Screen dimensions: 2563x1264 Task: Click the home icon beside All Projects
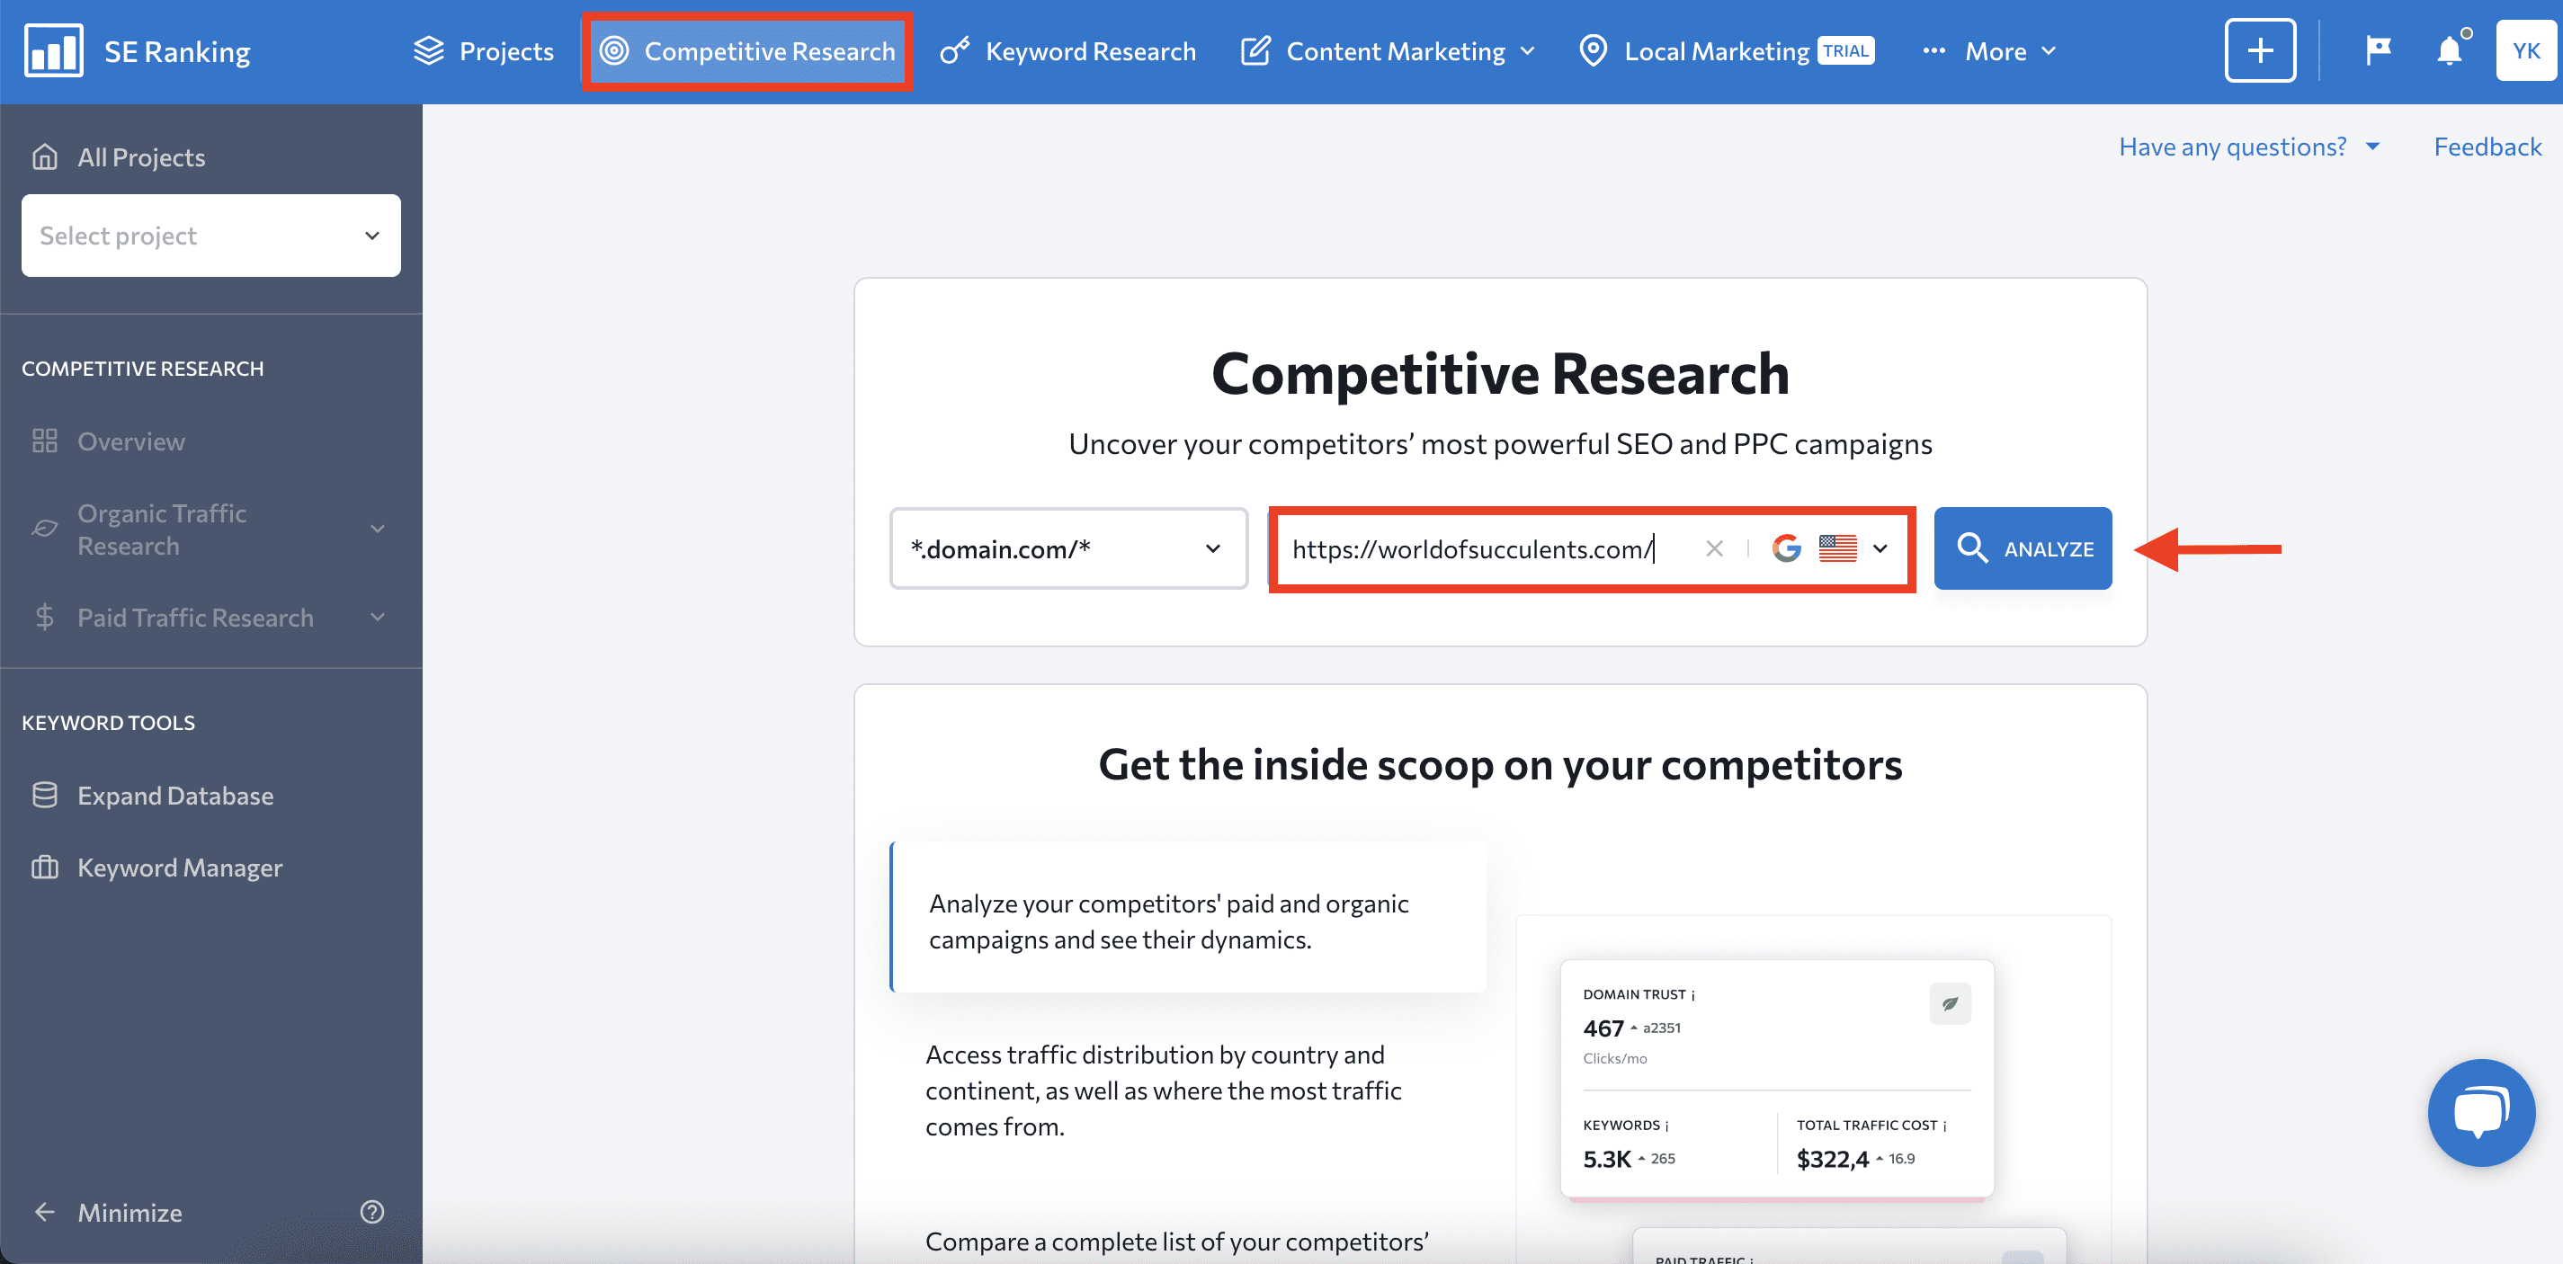[x=45, y=157]
